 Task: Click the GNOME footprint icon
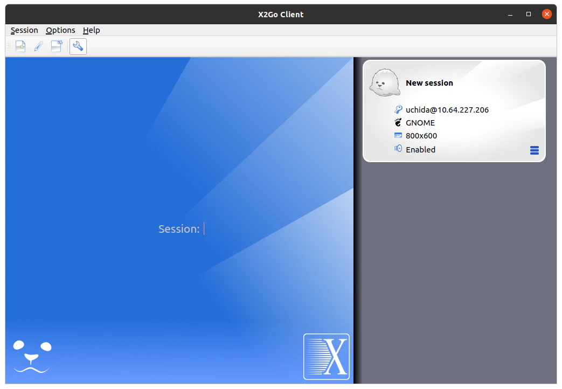tap(398, 123)
